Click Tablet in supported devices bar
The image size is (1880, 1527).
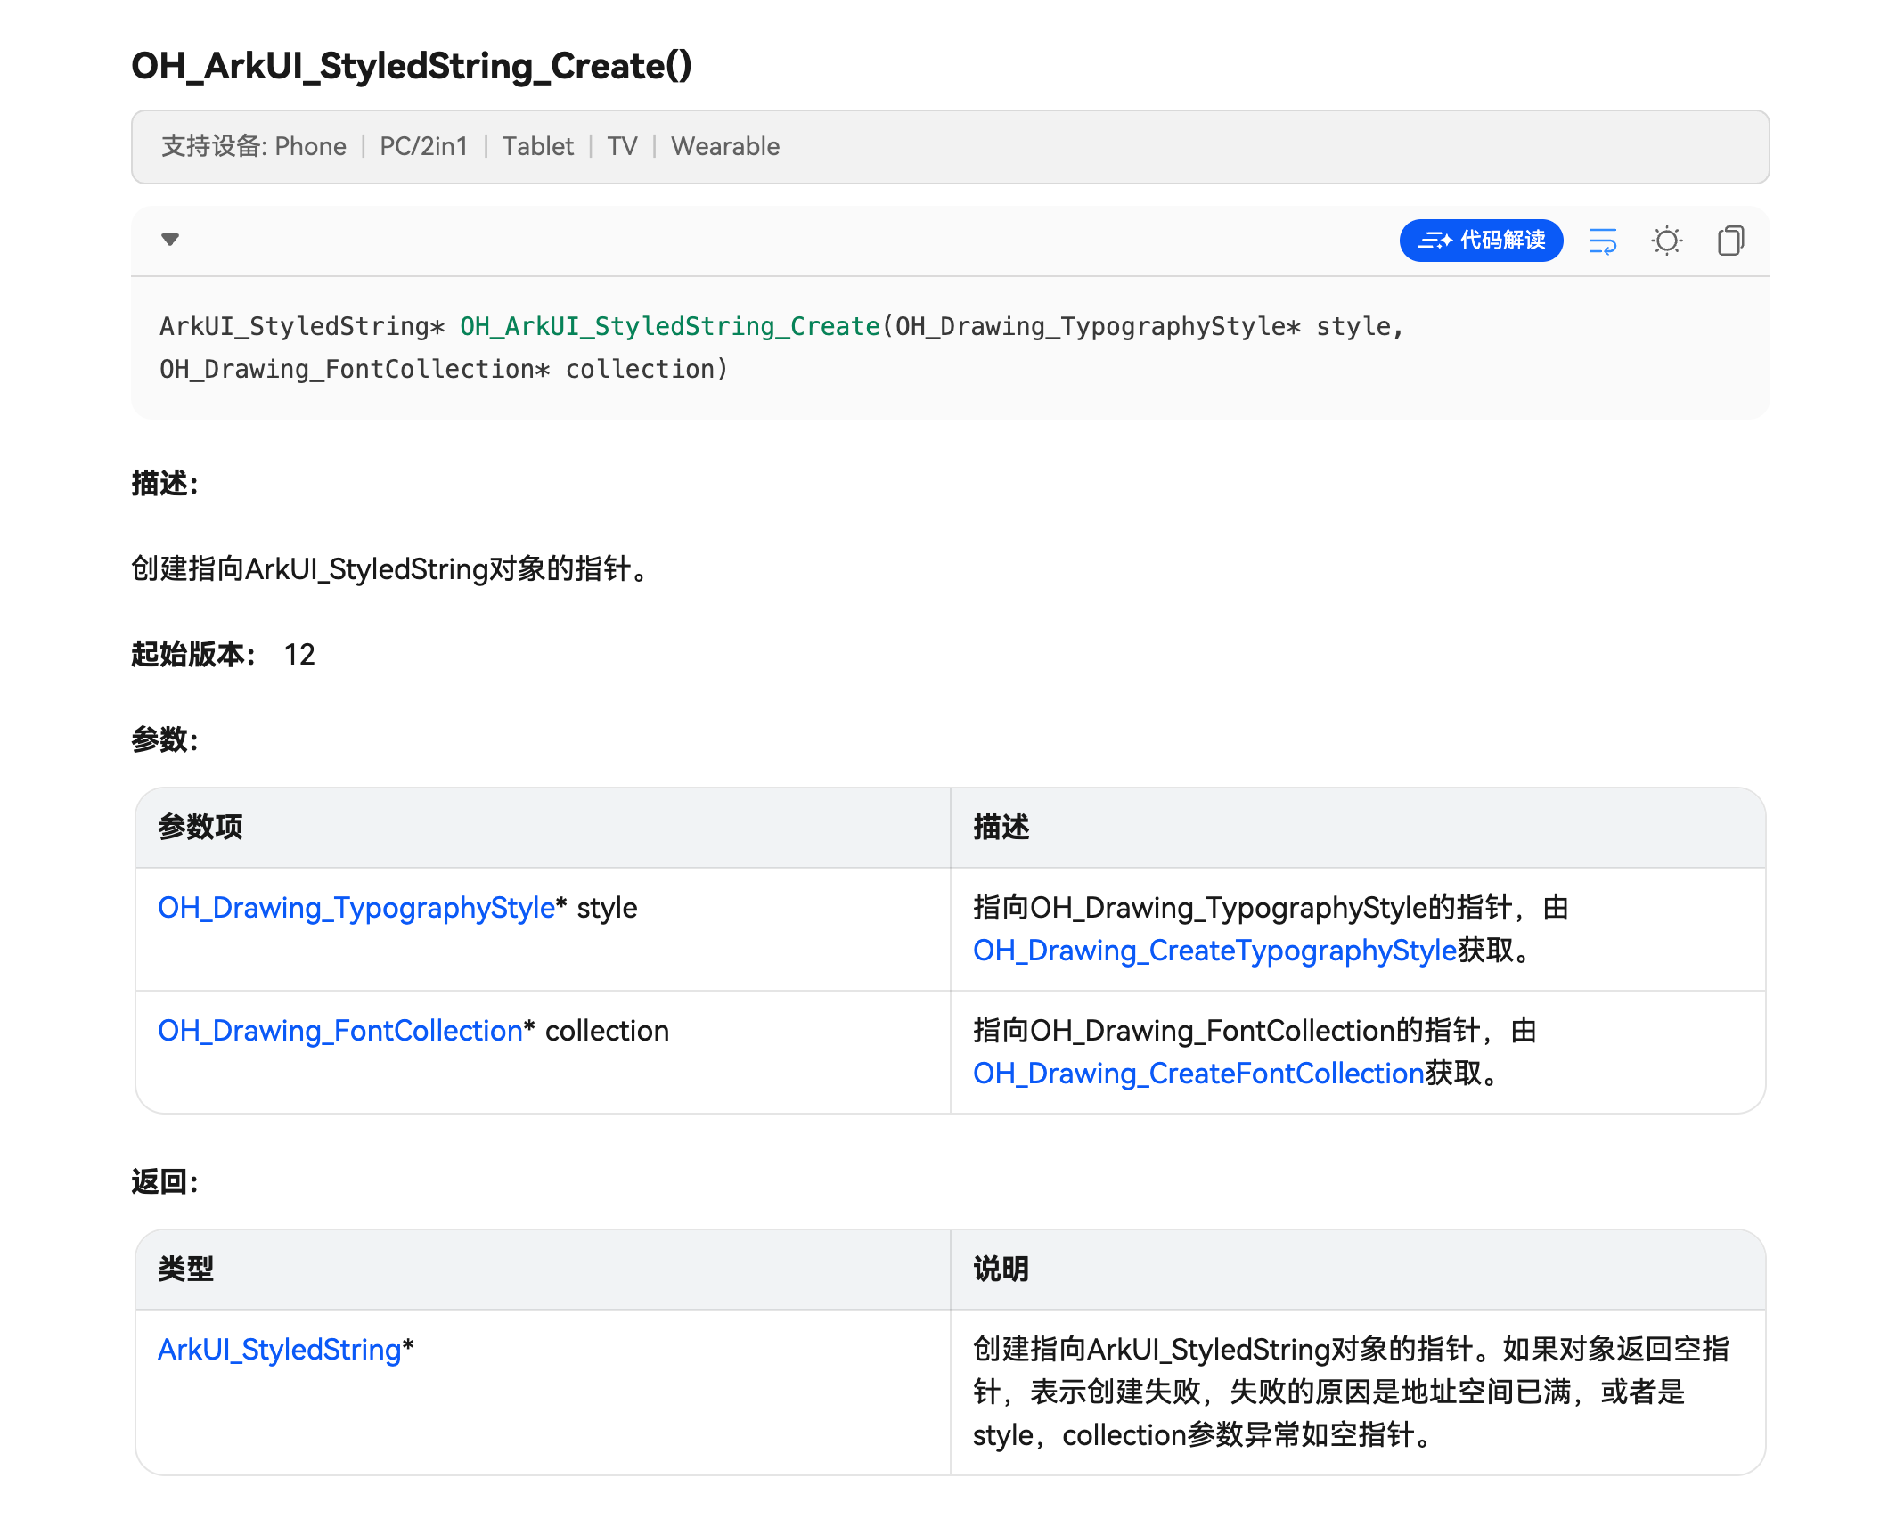tap(537, 146)
